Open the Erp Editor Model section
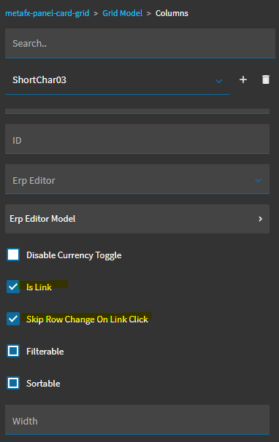279x442 pixels. click(137, 219)
